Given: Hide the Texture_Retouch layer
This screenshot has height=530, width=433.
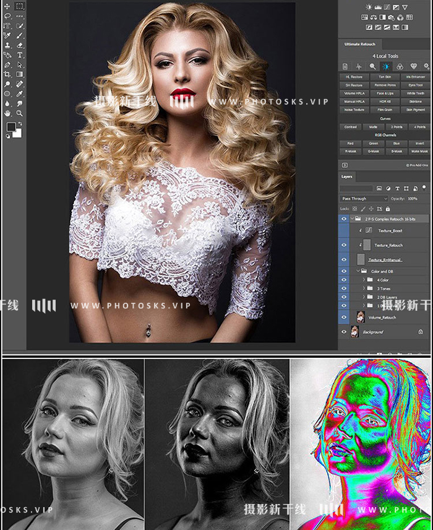Looking at the screenshot, I should tap(344, 245).
